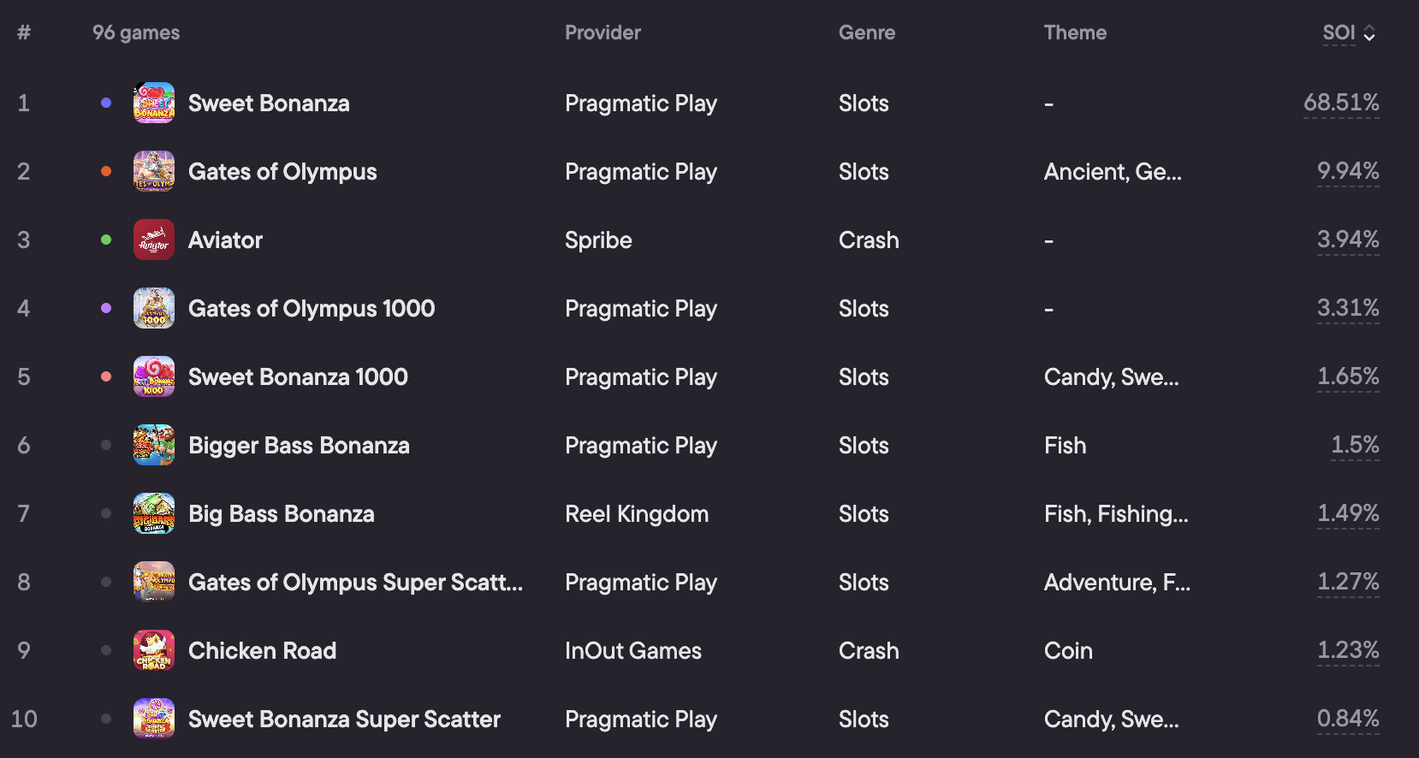Image resolution: width=1419 pixels, height=758 pixels.
Task: Enable the gray dot next to Chicken Road
Action: point(106,650)
